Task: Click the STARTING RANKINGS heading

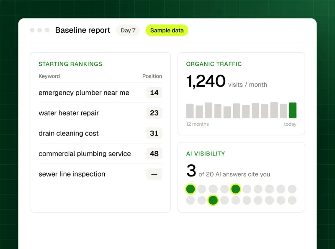Action: click(70, 64)
